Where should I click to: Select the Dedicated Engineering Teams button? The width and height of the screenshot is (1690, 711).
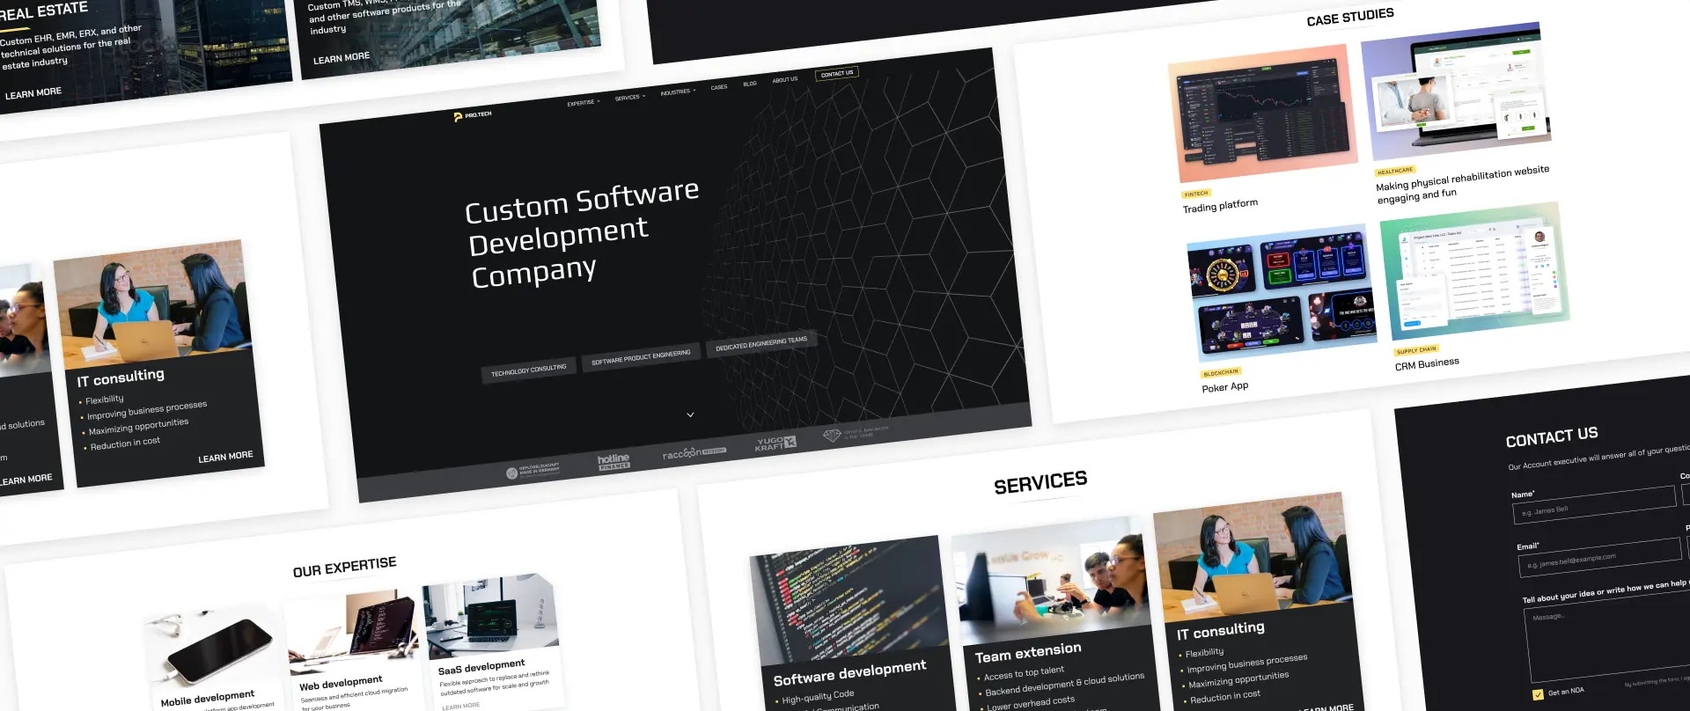click(761, 343)
